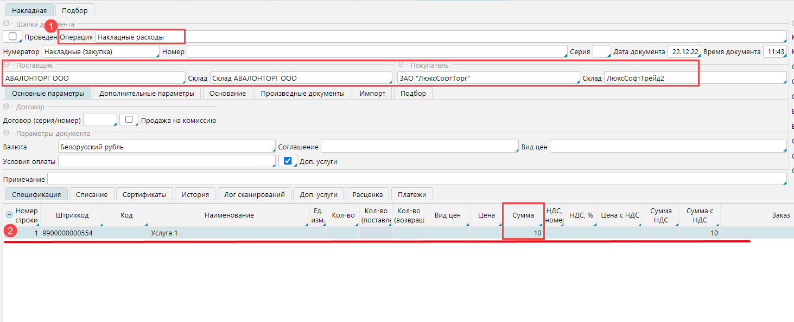Switch to the Списание tab
The image size is (794, 322).
pyautogui.click(x=92, y=194)
